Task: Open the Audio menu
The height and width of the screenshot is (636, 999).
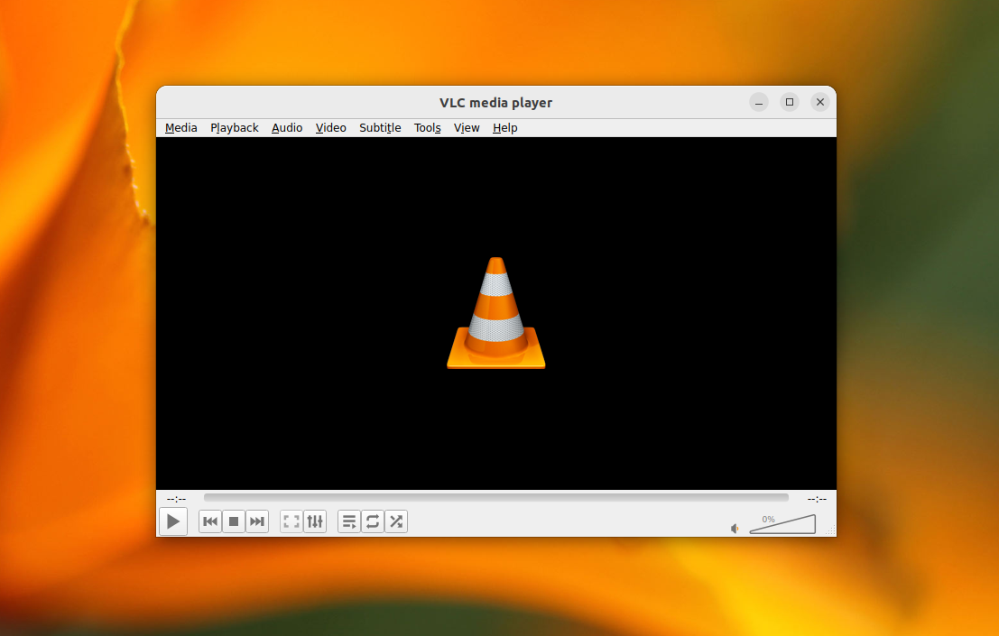Action: tap(287, 127)
